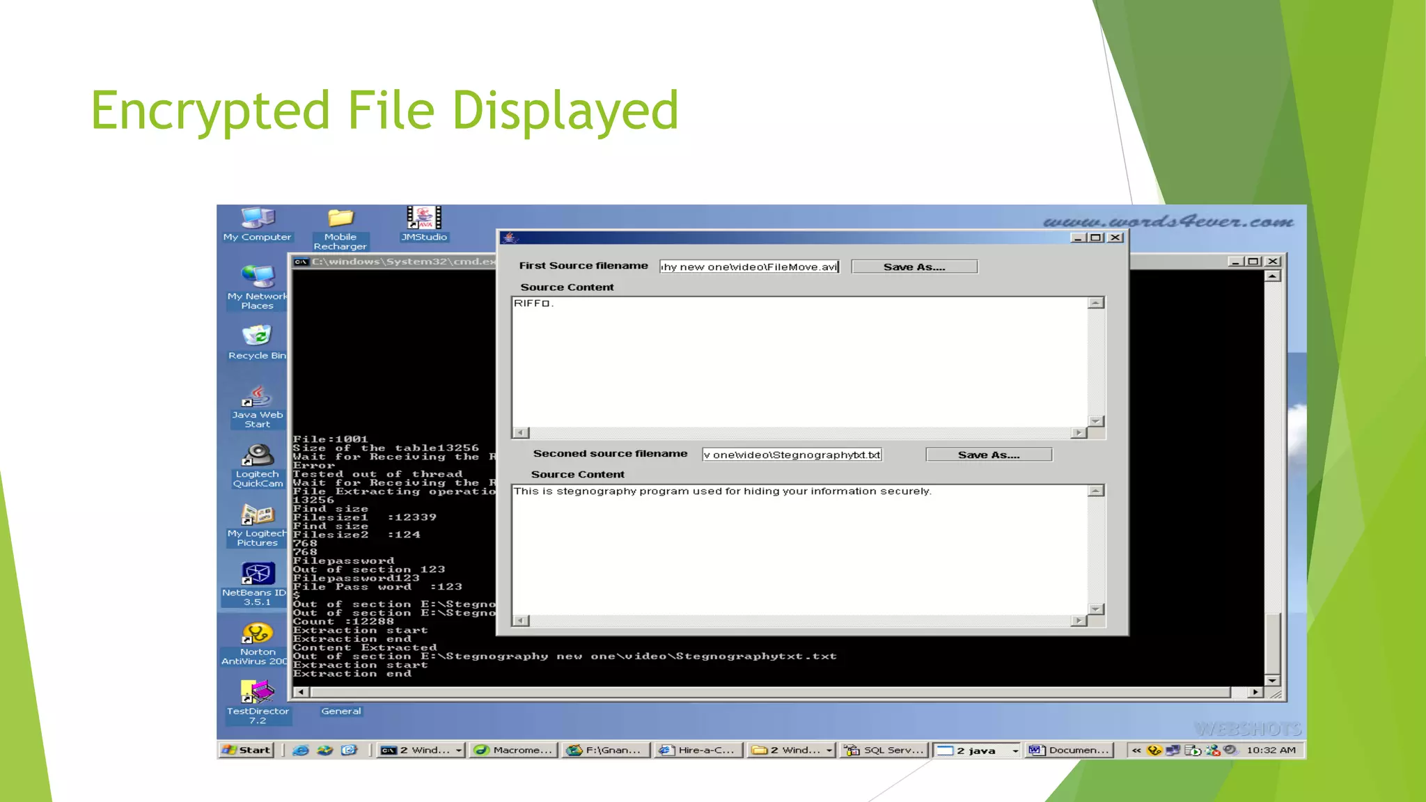Switch to F:\Gnan... taskbar button
This screenshot has height=802, width=1426.
click(606, 750)
